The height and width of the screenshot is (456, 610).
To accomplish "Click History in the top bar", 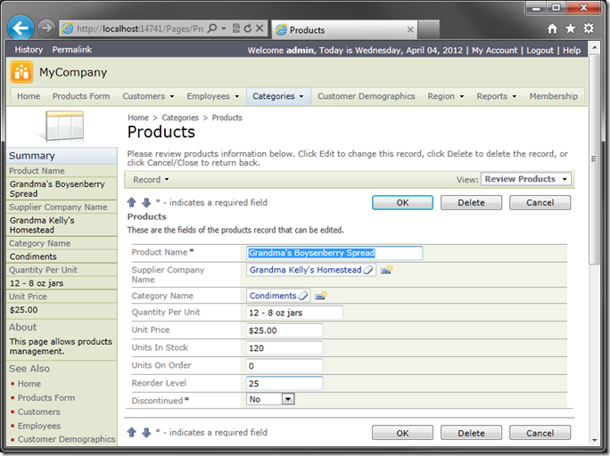I will (29, 50).
